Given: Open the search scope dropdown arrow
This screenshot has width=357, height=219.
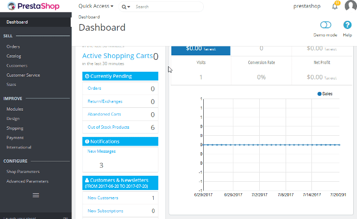Looking at the screenshot, I should [x=130, y=7].
